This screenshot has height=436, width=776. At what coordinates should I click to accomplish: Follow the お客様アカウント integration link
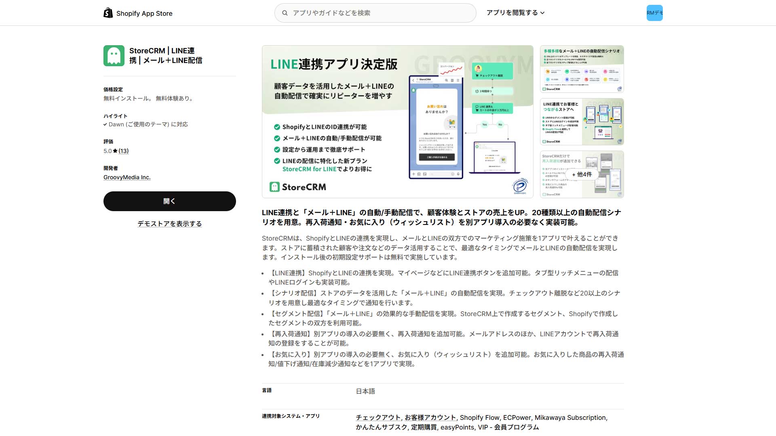tap(430, 417)
